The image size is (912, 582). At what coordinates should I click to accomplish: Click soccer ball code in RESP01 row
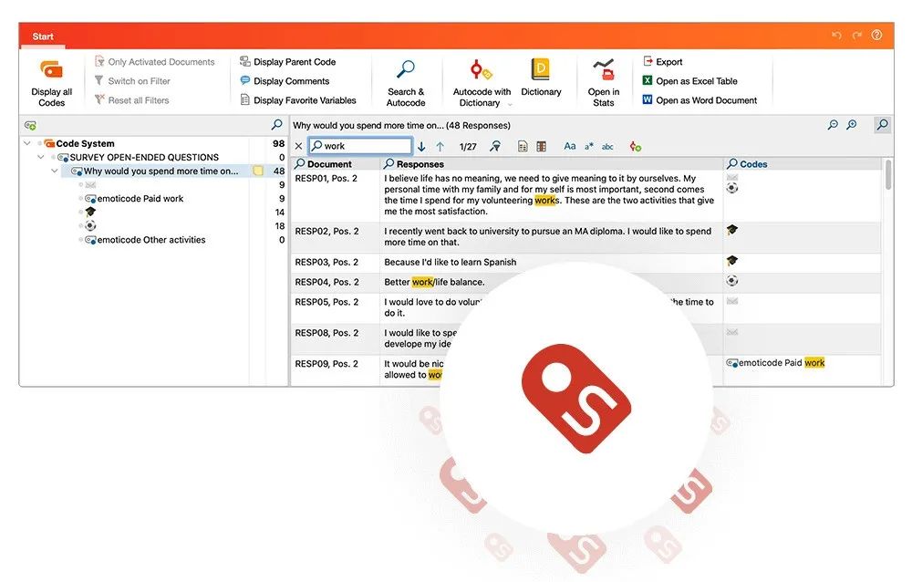(732, 188)
